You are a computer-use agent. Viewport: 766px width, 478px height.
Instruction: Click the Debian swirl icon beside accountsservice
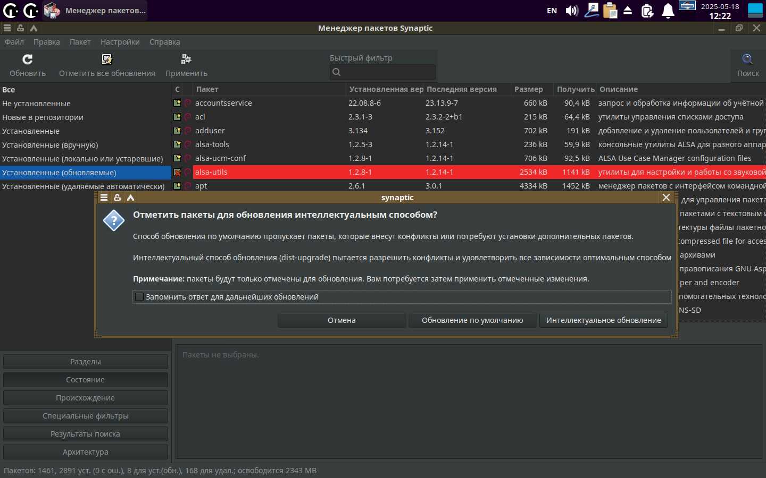click(188, 103)
